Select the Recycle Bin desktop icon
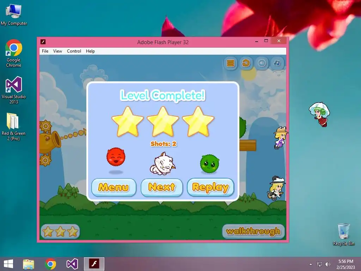 (343, 234)
